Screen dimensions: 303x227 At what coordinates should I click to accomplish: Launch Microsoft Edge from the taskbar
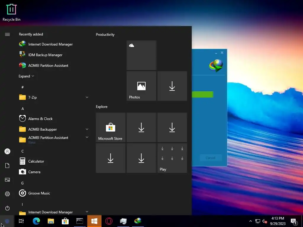tap(36, 221)
